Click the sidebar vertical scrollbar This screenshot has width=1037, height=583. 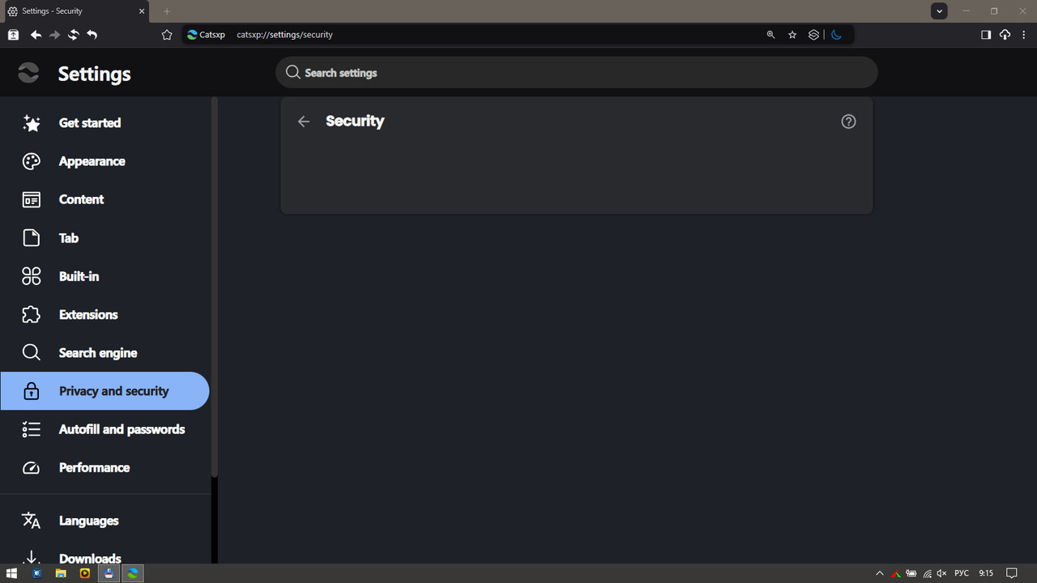pyautogui.click(x=215, y=287)
